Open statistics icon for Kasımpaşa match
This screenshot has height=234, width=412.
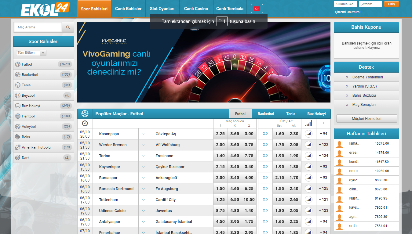(x=308, y=134)
